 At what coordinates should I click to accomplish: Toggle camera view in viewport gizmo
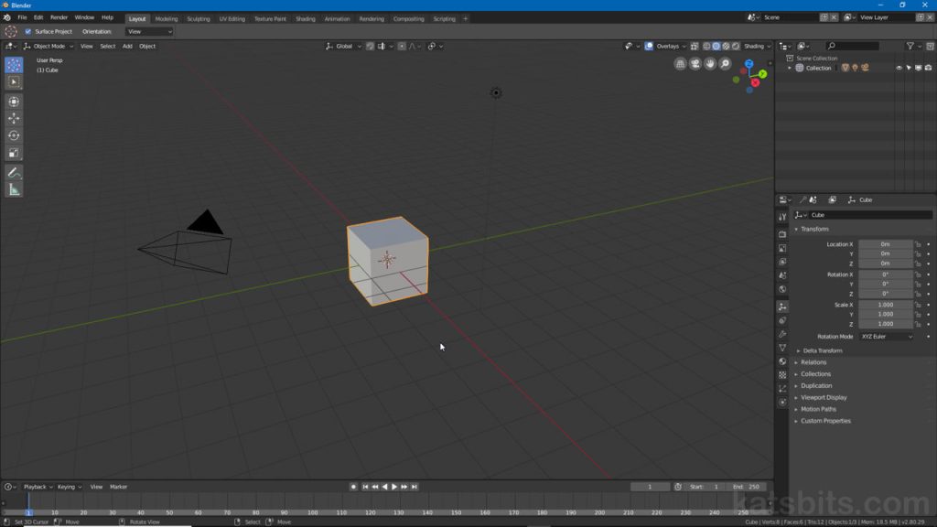point(695,64)
